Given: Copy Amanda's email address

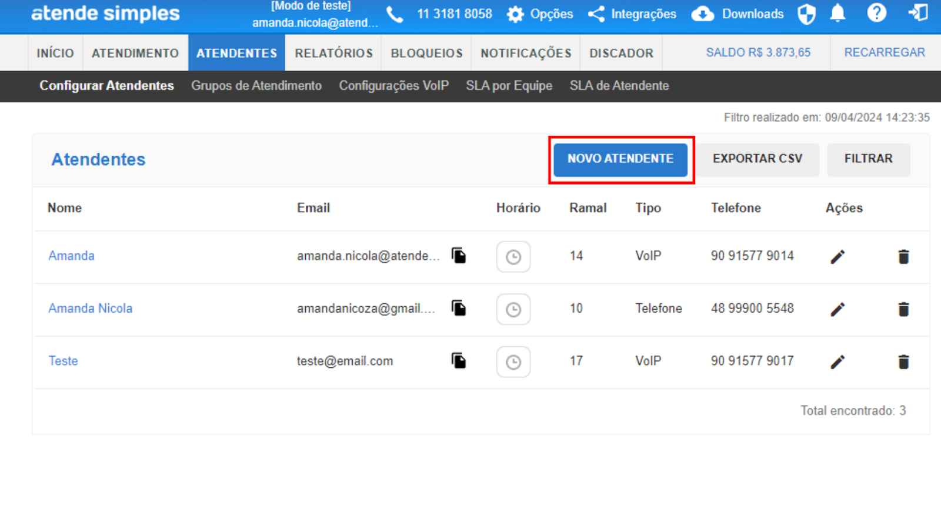Looking at the screenshot, I should (459, 256).
